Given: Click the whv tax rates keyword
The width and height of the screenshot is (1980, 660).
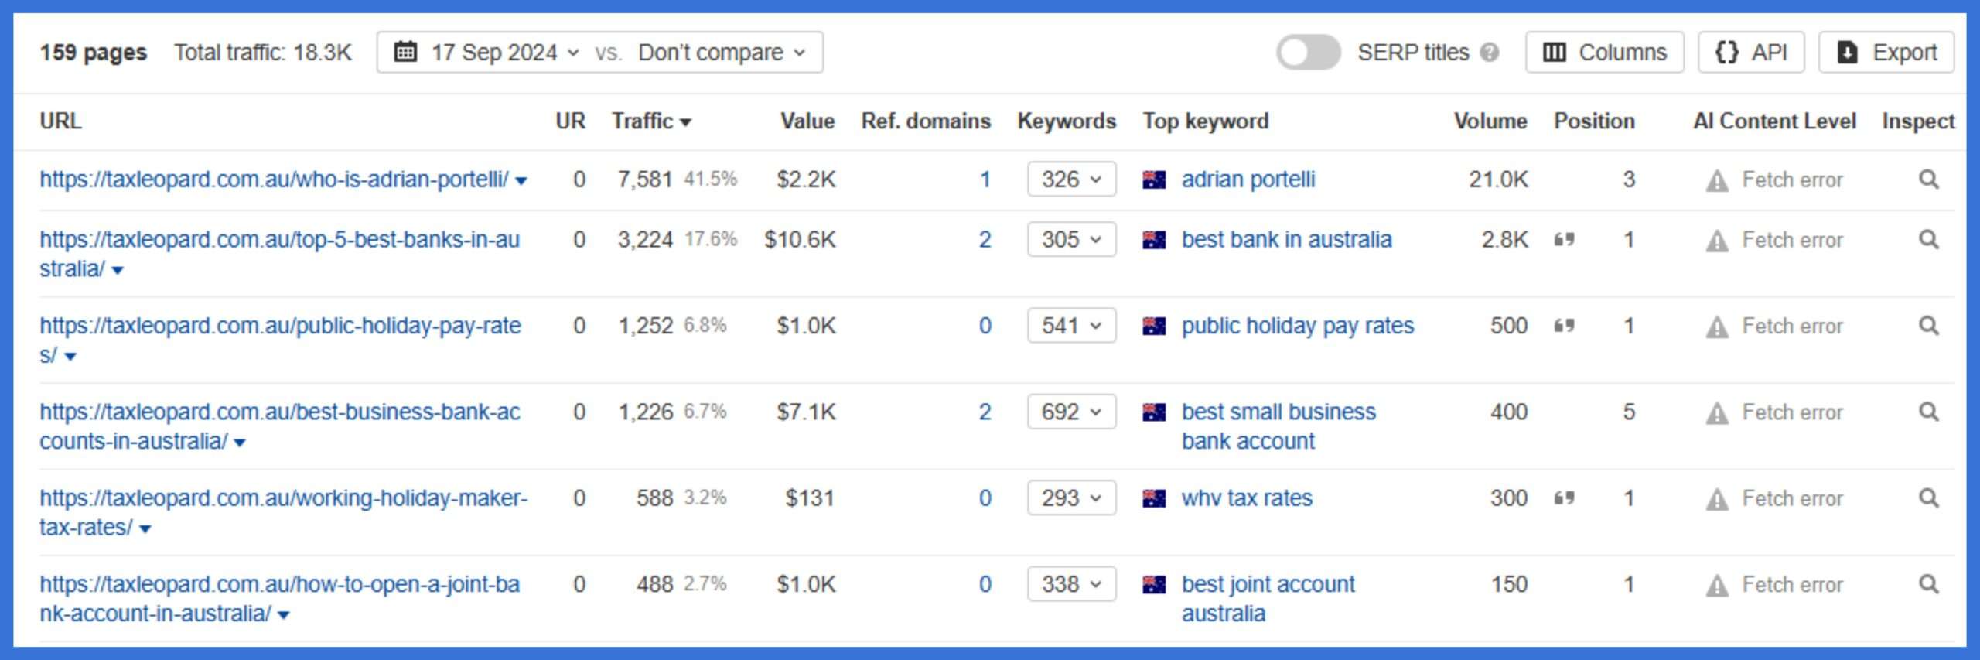Looking at the screenshot, I should coord(1247,498).
